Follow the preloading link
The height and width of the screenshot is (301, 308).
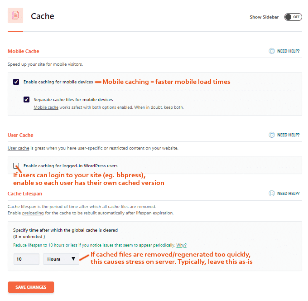click(32, 213)
